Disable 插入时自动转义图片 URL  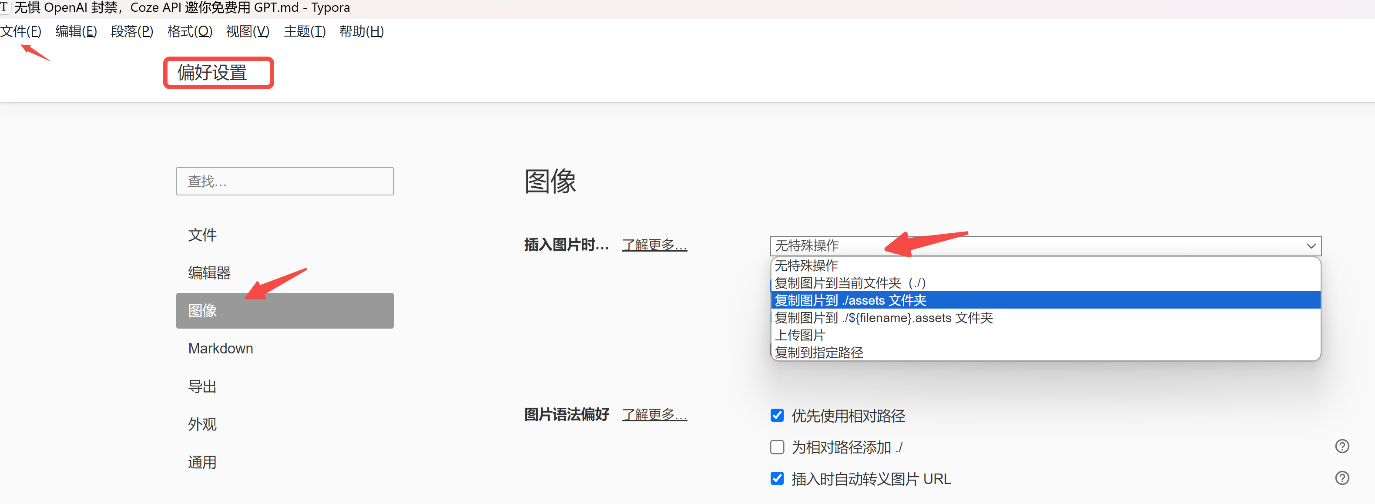point(777,479)
